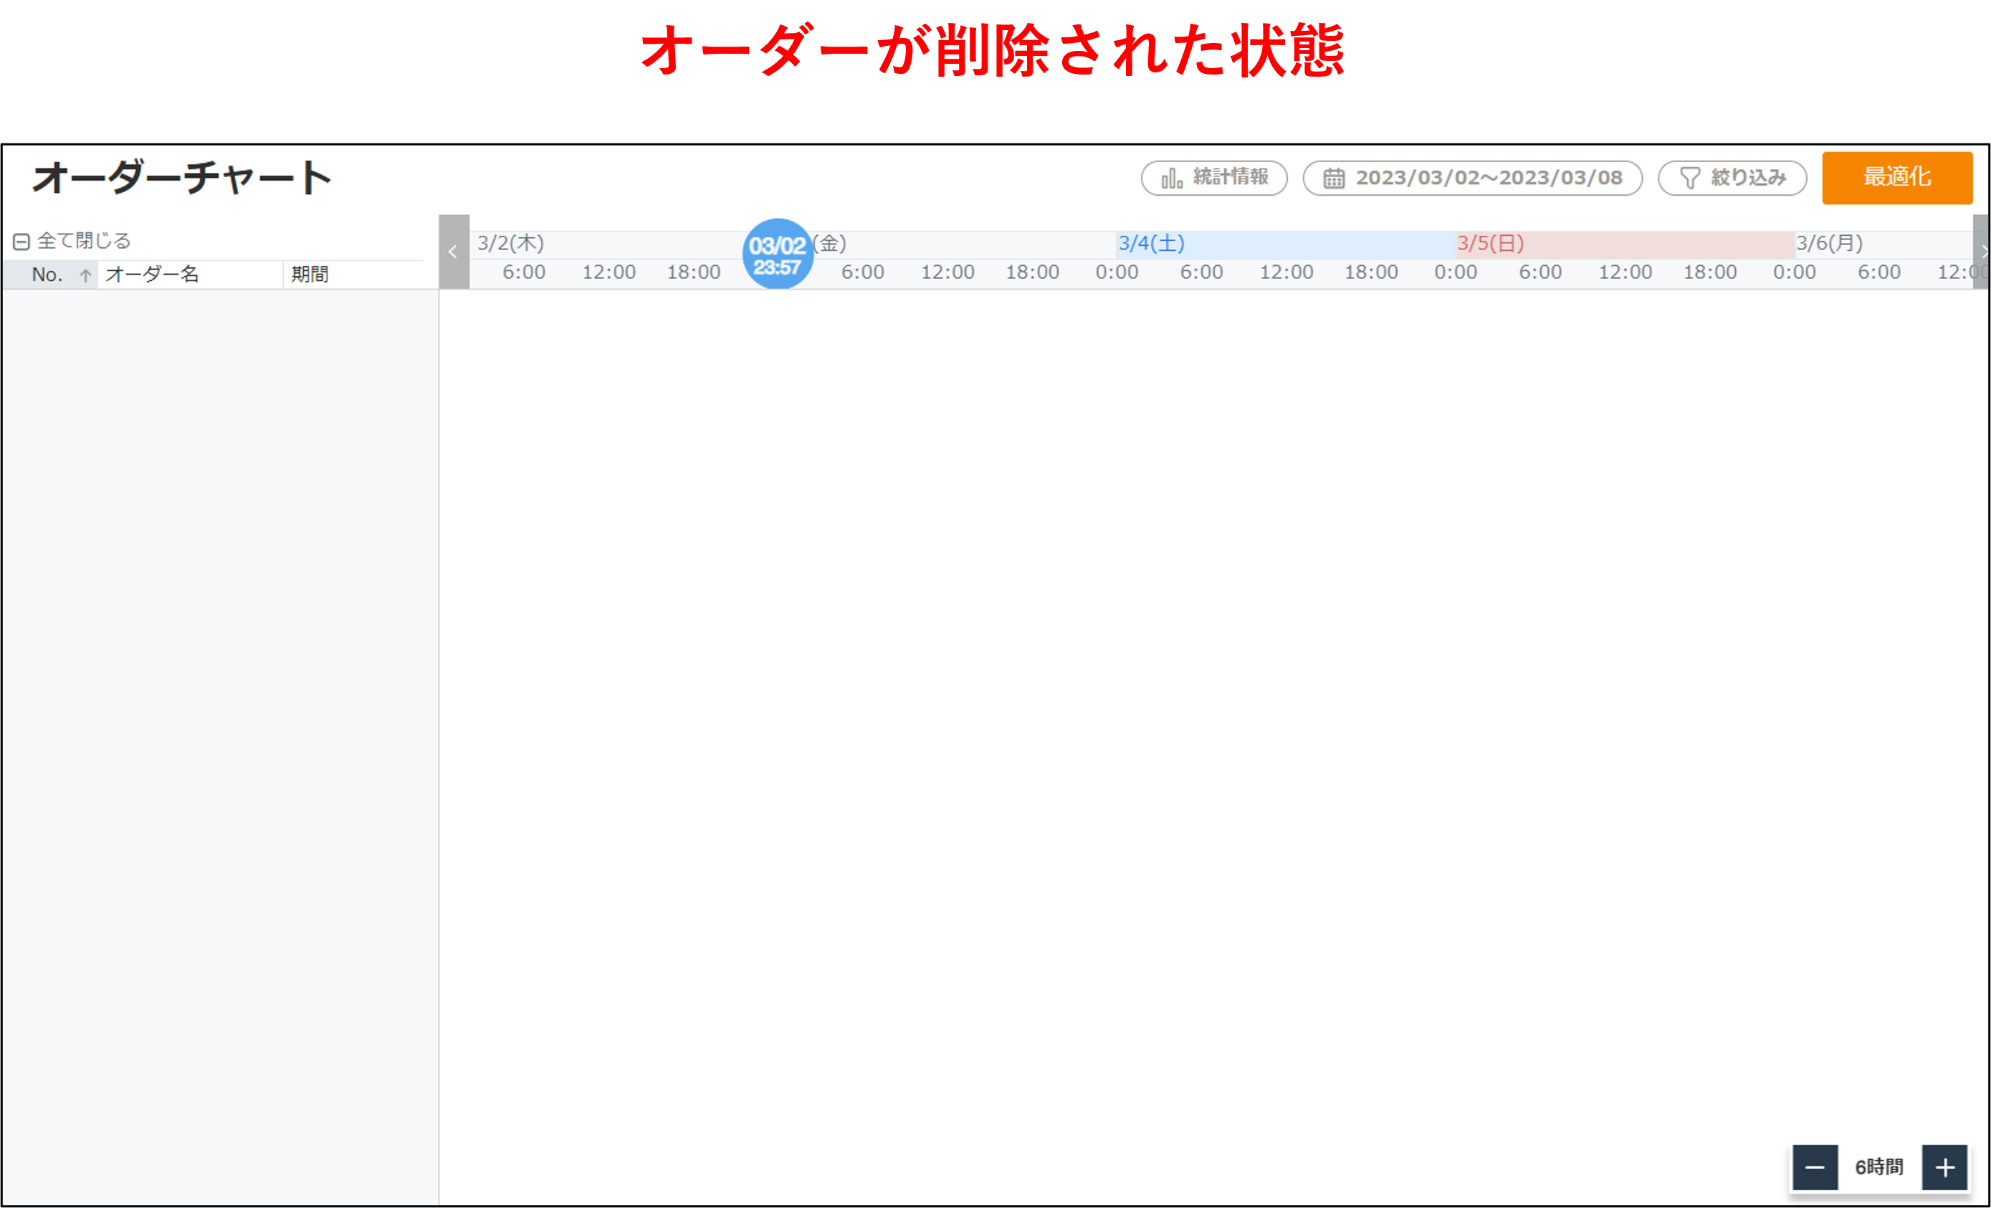The height and width of the screenshot is (1208, 1991).
Task: Select the 3/6(月) date header
Action: point(1830,243)
